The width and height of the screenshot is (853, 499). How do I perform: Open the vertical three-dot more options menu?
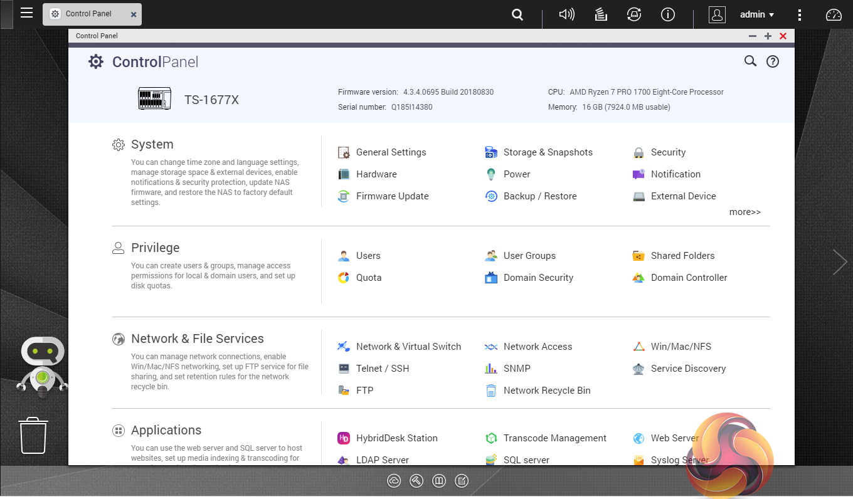pyautogui.click(x=799, y=14)
